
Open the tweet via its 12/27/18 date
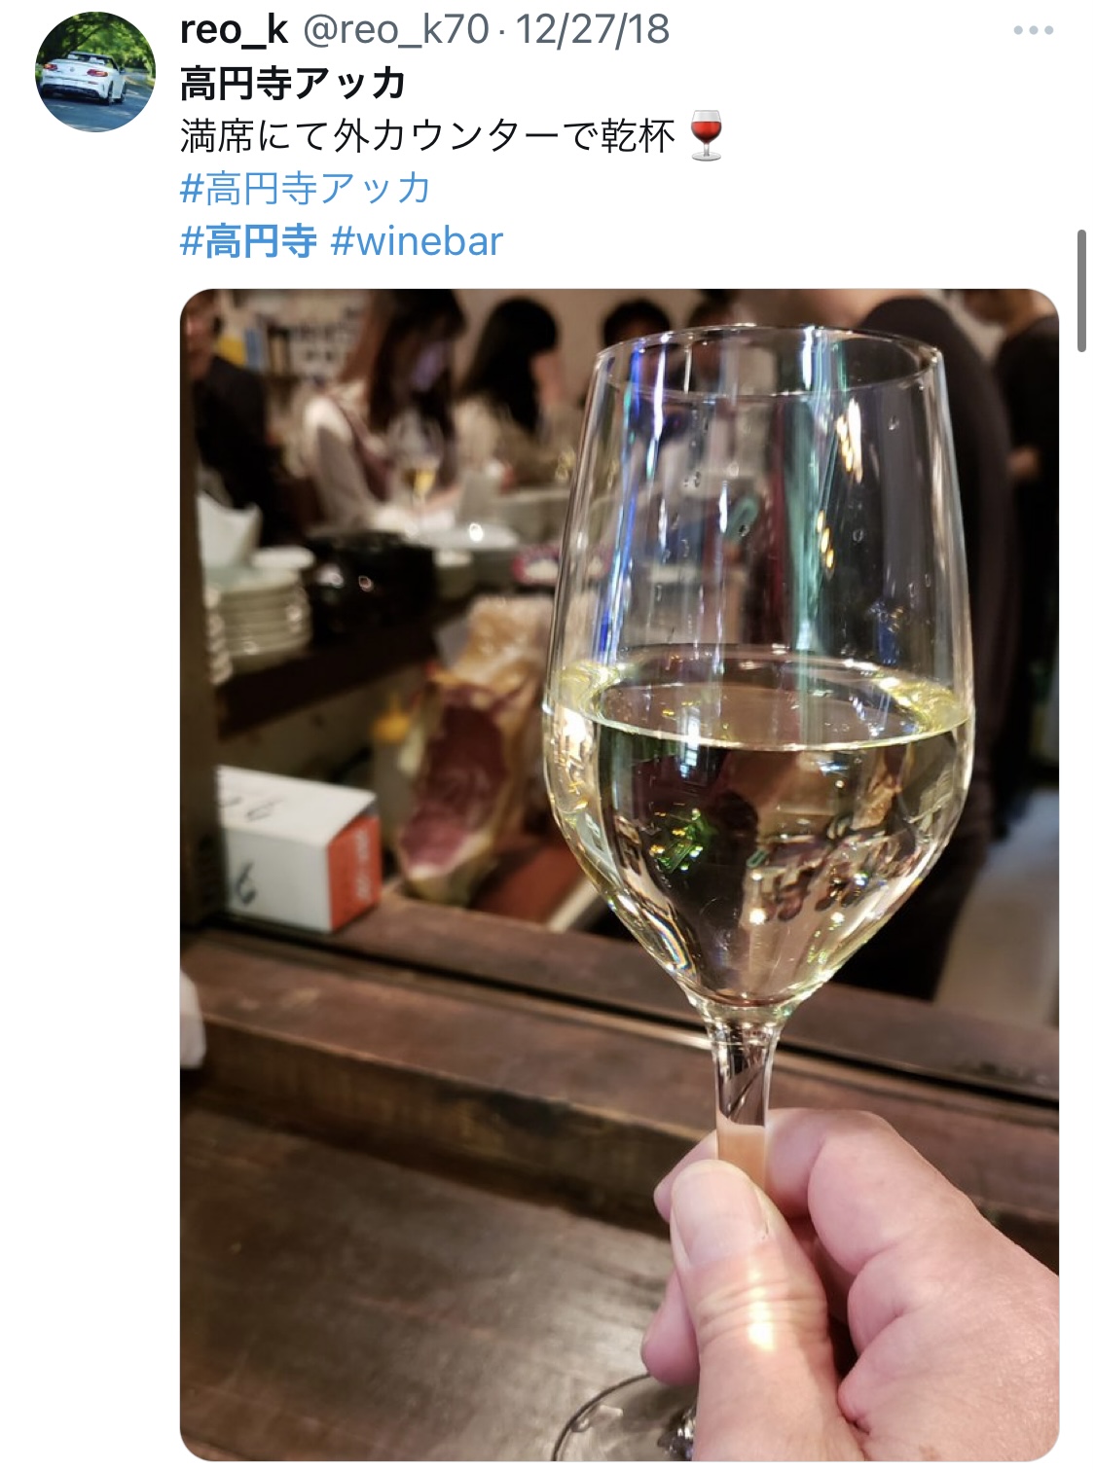click(592, 29)
